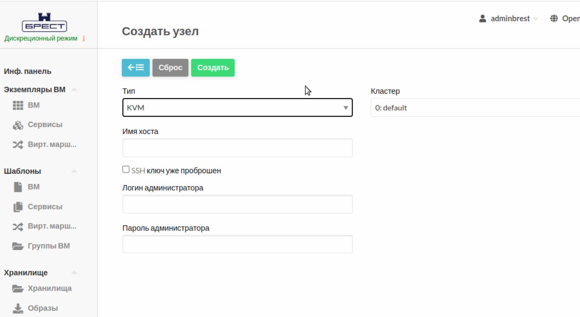Click the info icon beside Дискреционный режим
Viewport: 580px width, 317px height.
click(x=84, y=39)
